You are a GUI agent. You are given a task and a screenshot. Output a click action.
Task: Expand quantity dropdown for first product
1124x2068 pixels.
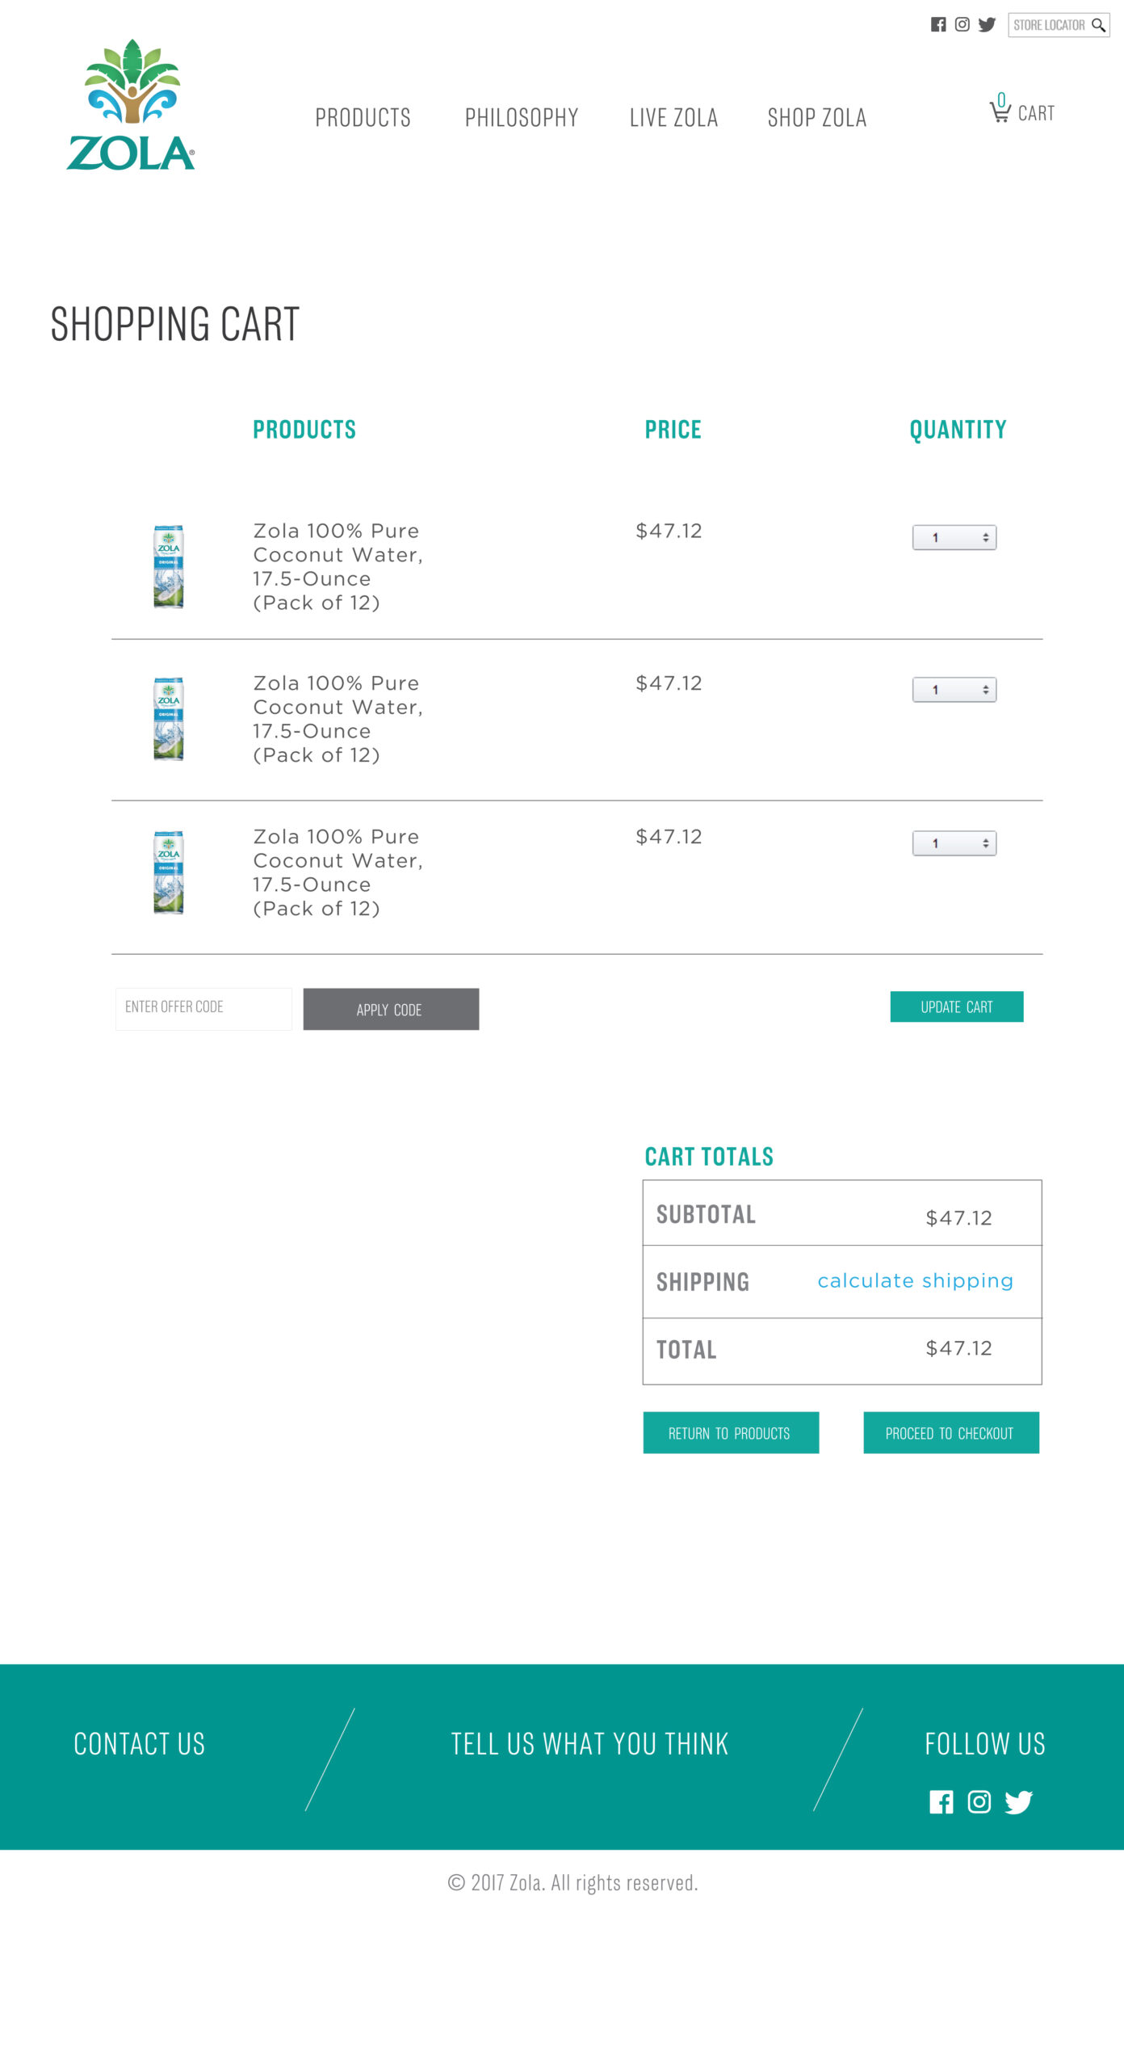point(954,537)
